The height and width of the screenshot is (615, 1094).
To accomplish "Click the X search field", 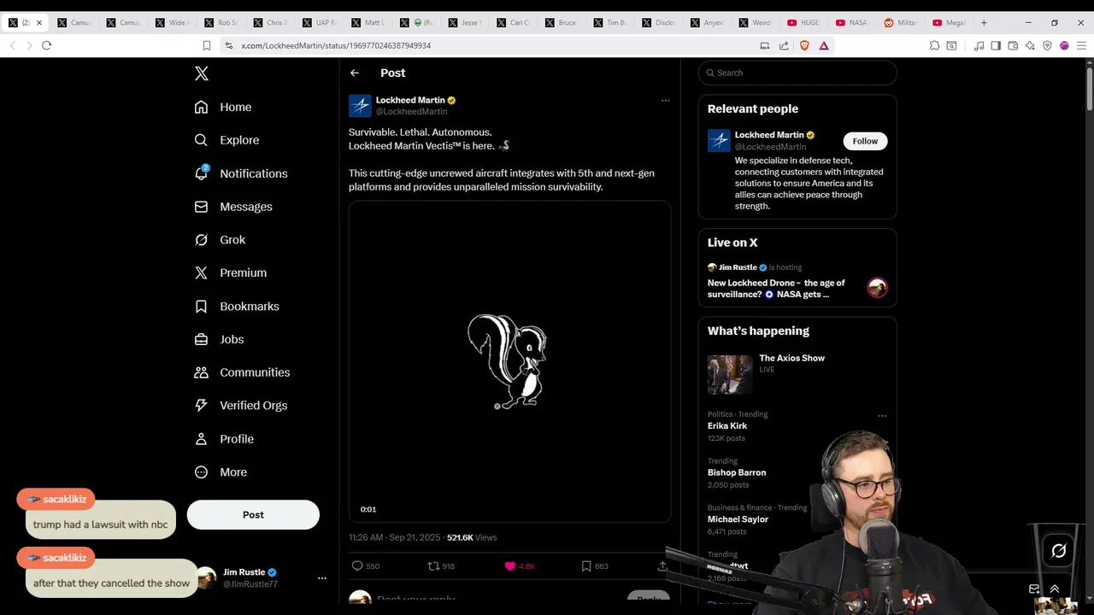I will coord(797,73).
